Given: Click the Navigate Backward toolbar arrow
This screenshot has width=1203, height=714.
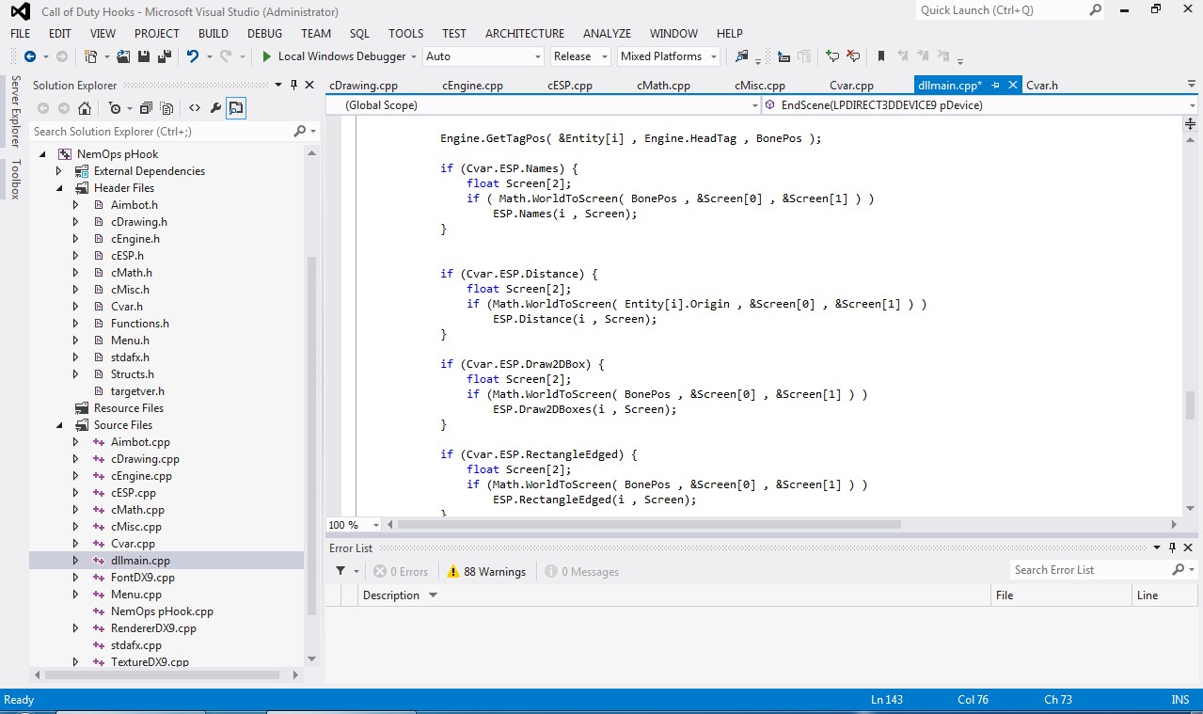Looking at the screenshot, I should point(30,56).
